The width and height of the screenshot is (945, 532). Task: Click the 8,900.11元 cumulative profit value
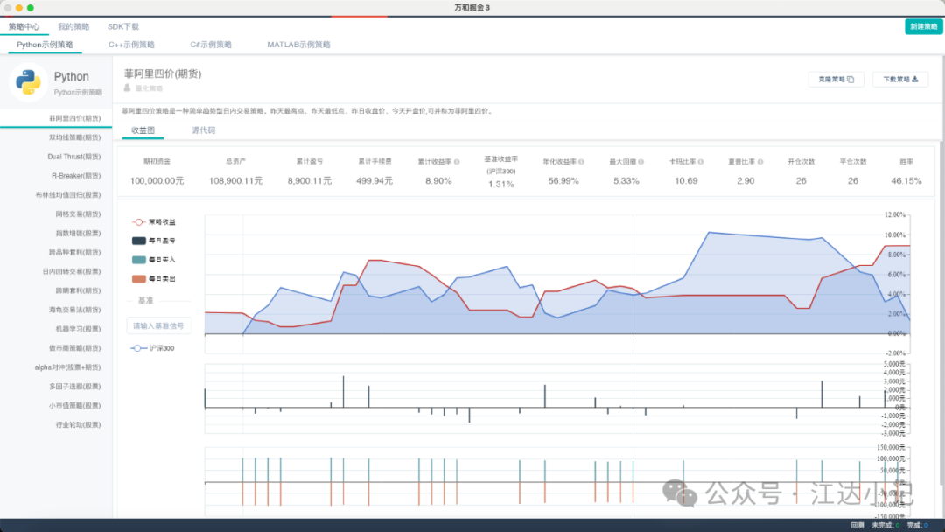click(309, 181)
